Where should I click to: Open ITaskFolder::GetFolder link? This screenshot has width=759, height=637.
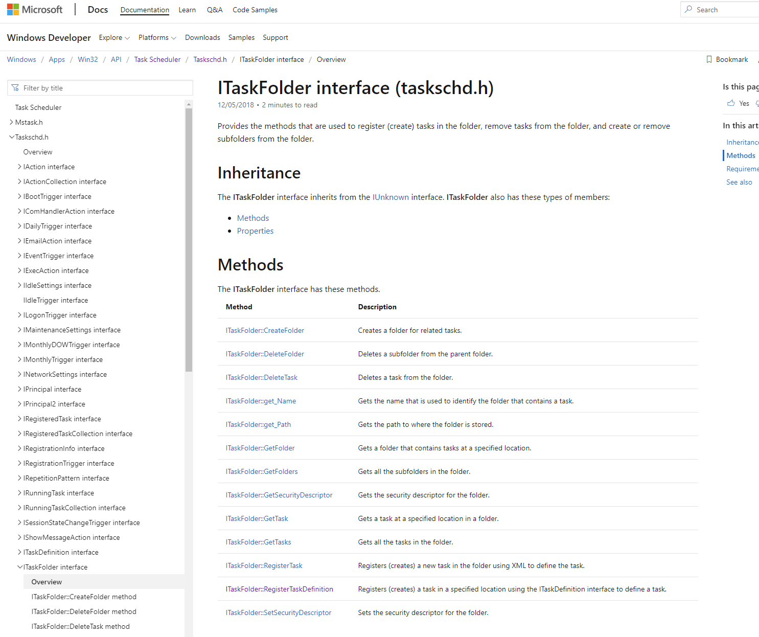coord(260,448)
